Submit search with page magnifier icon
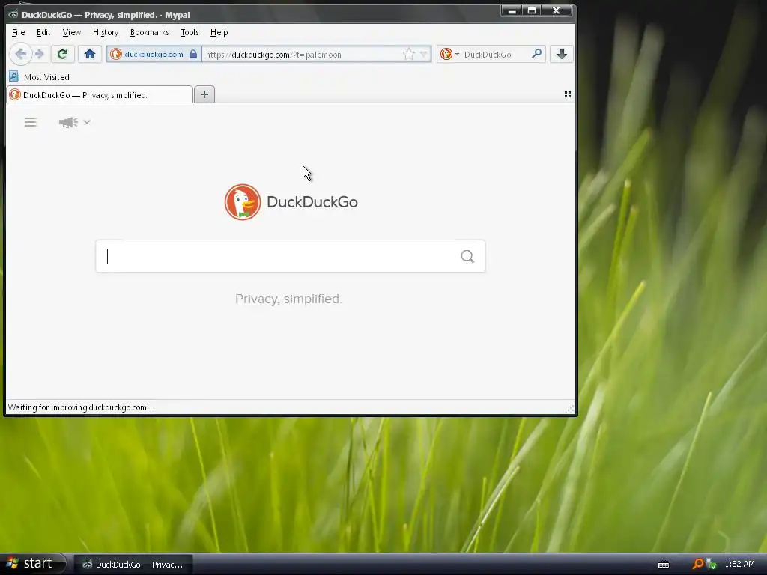 [x=467, y=256]
